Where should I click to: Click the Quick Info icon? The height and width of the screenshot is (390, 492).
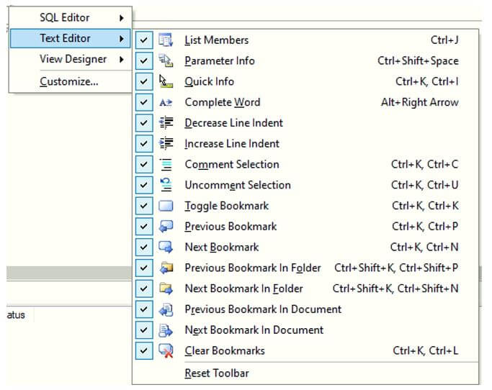point(166,82)
